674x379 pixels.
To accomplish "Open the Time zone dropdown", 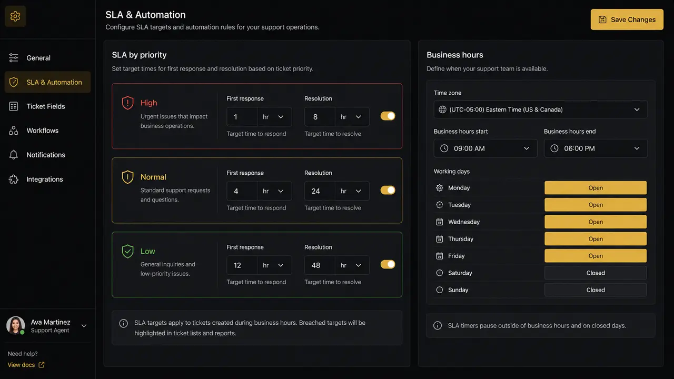I will [541, 109].
